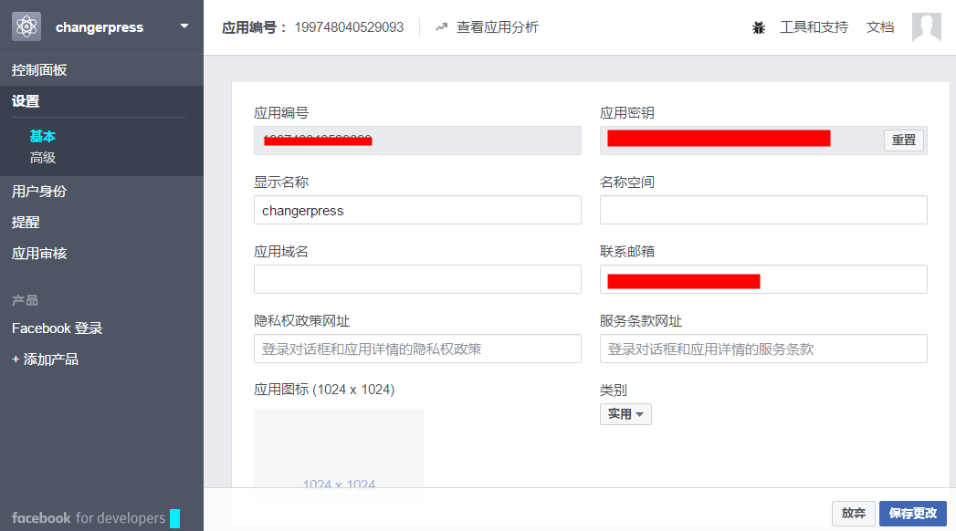Viewport: 956px width, 531px height.
Task: Click the changerpress atom app icon
Action: (26, 26)
